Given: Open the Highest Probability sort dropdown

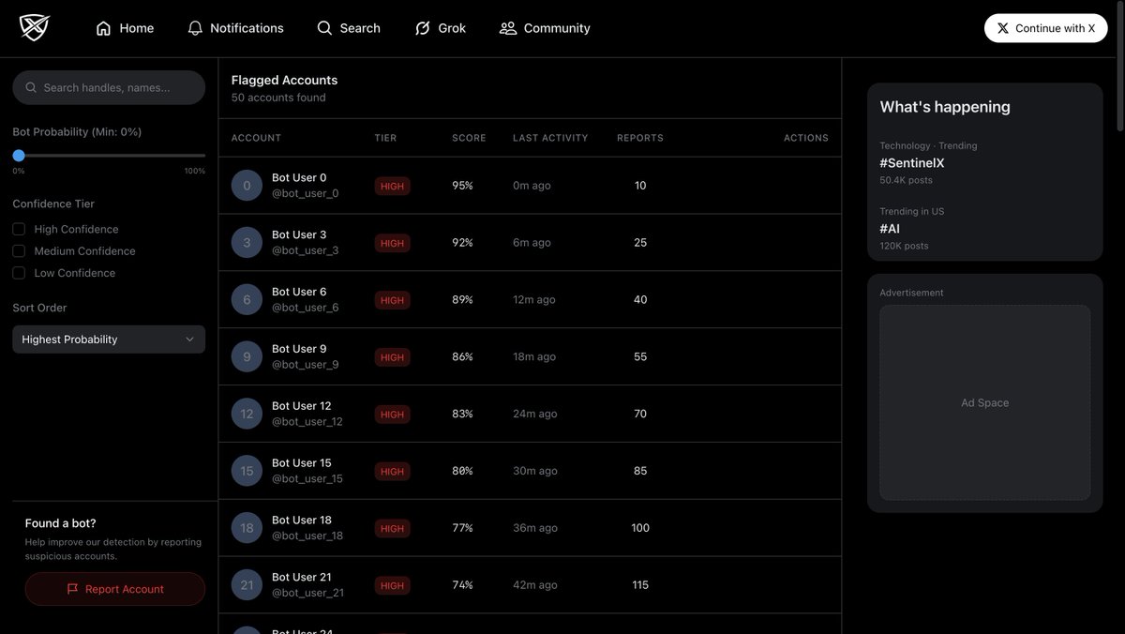Looking at the screenshot, I should (x=109, y=340).
